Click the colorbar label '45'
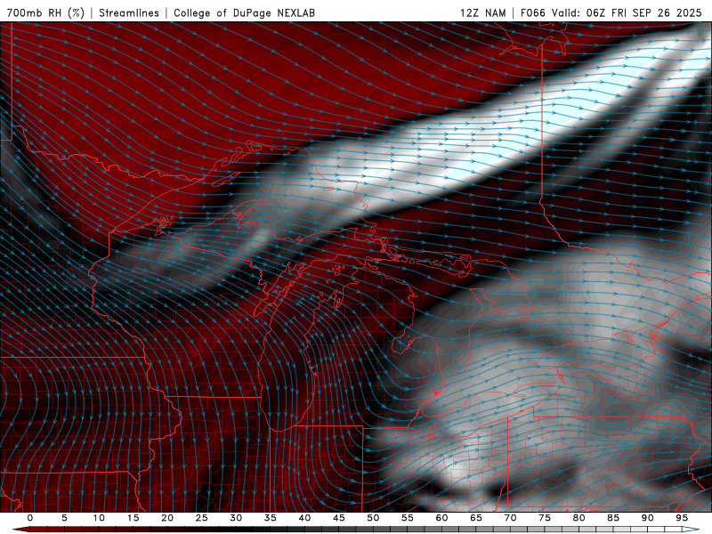 tap(339, 518)
